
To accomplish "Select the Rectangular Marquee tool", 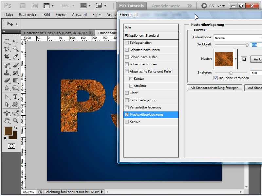I will click(x=7, y=41).
